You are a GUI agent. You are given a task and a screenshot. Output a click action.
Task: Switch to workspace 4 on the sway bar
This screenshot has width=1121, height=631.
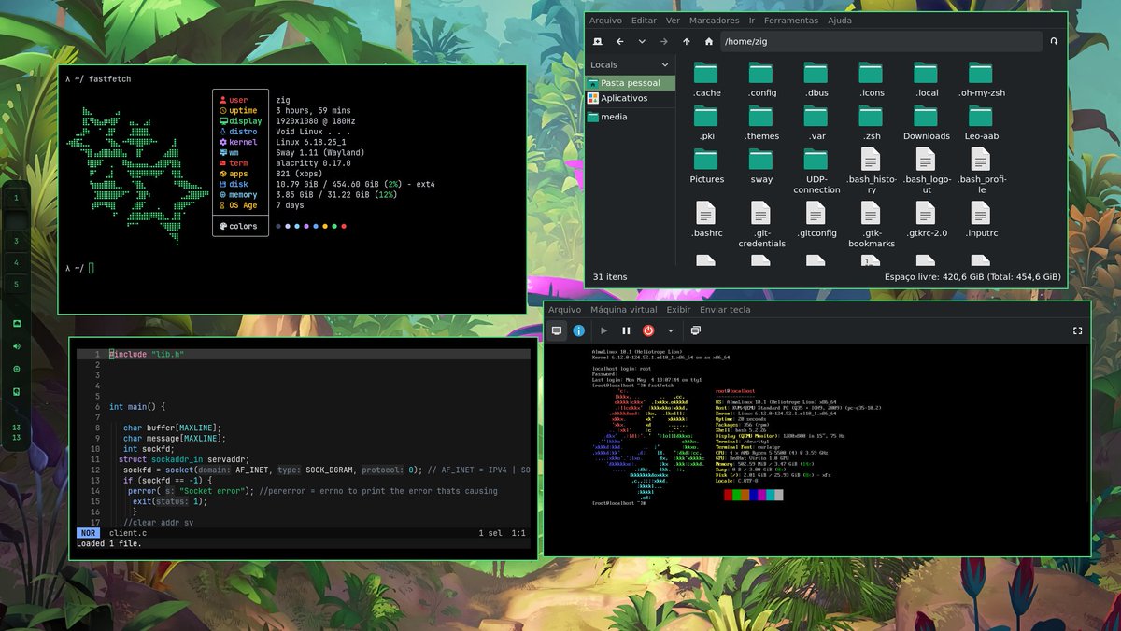click(x=16, y=262)
